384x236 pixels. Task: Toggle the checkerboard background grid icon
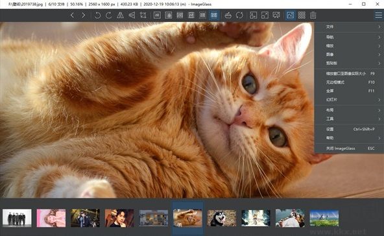(x=302, y=15)
